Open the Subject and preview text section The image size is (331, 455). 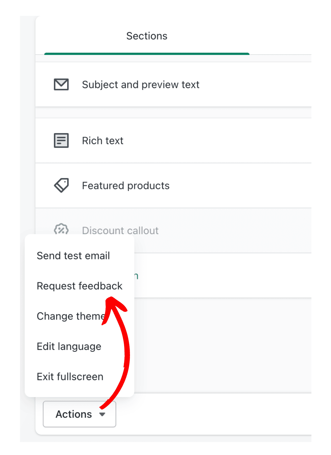[140, 85]
